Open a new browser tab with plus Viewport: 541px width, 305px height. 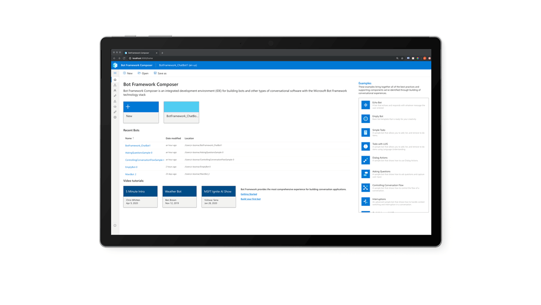(162, 53)
